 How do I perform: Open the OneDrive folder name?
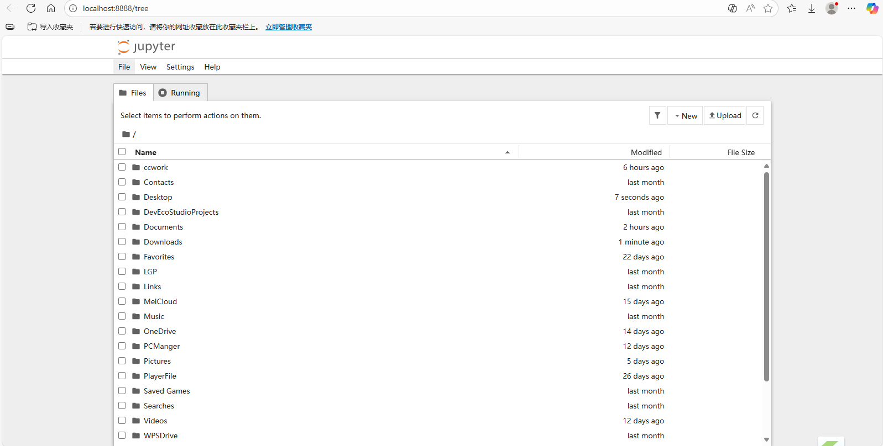[x=160, y=331]
